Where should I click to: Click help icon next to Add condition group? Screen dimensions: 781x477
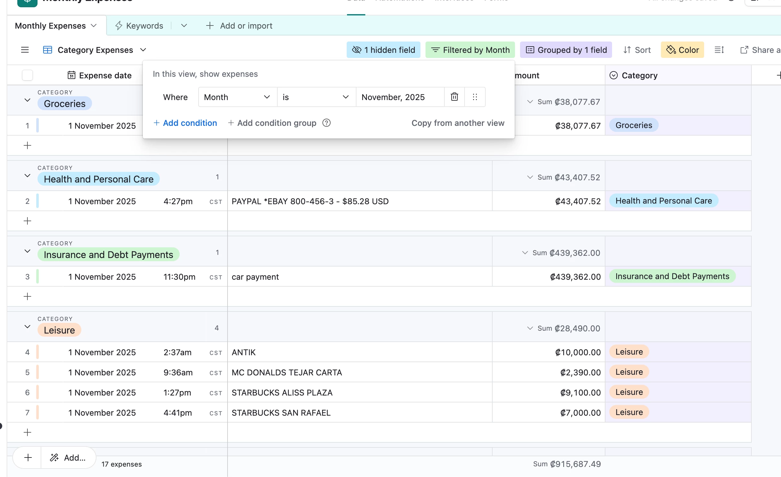pyautogui.click(x=326, y=123)
